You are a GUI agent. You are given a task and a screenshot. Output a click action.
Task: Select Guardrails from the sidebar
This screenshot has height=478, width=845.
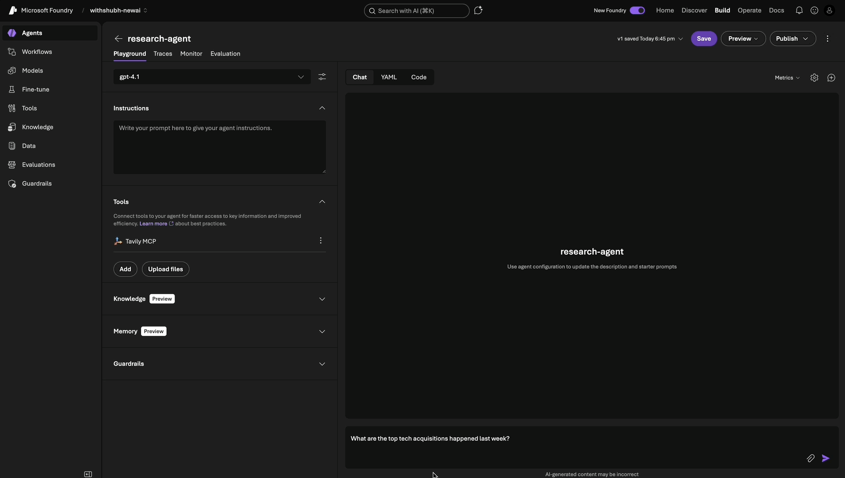pyautogui.click(x=37, y=183)
